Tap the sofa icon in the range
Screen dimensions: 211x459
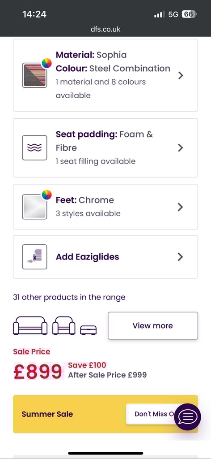[30, 325]
